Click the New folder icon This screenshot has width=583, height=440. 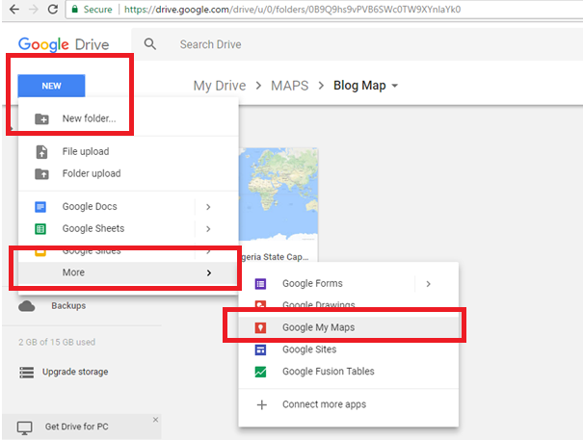pyautogui.click(x=41, y=119)
